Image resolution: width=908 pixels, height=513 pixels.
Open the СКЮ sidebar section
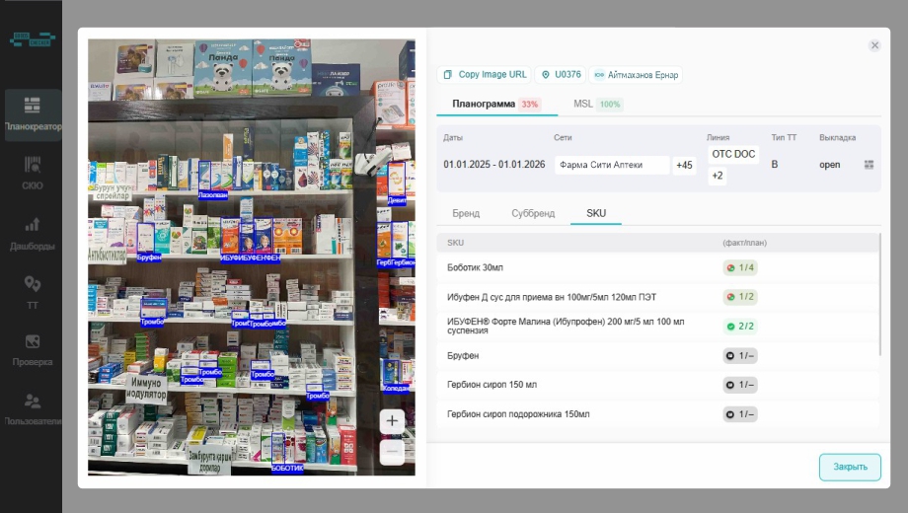pyautogui.click(x=32, y=173)
